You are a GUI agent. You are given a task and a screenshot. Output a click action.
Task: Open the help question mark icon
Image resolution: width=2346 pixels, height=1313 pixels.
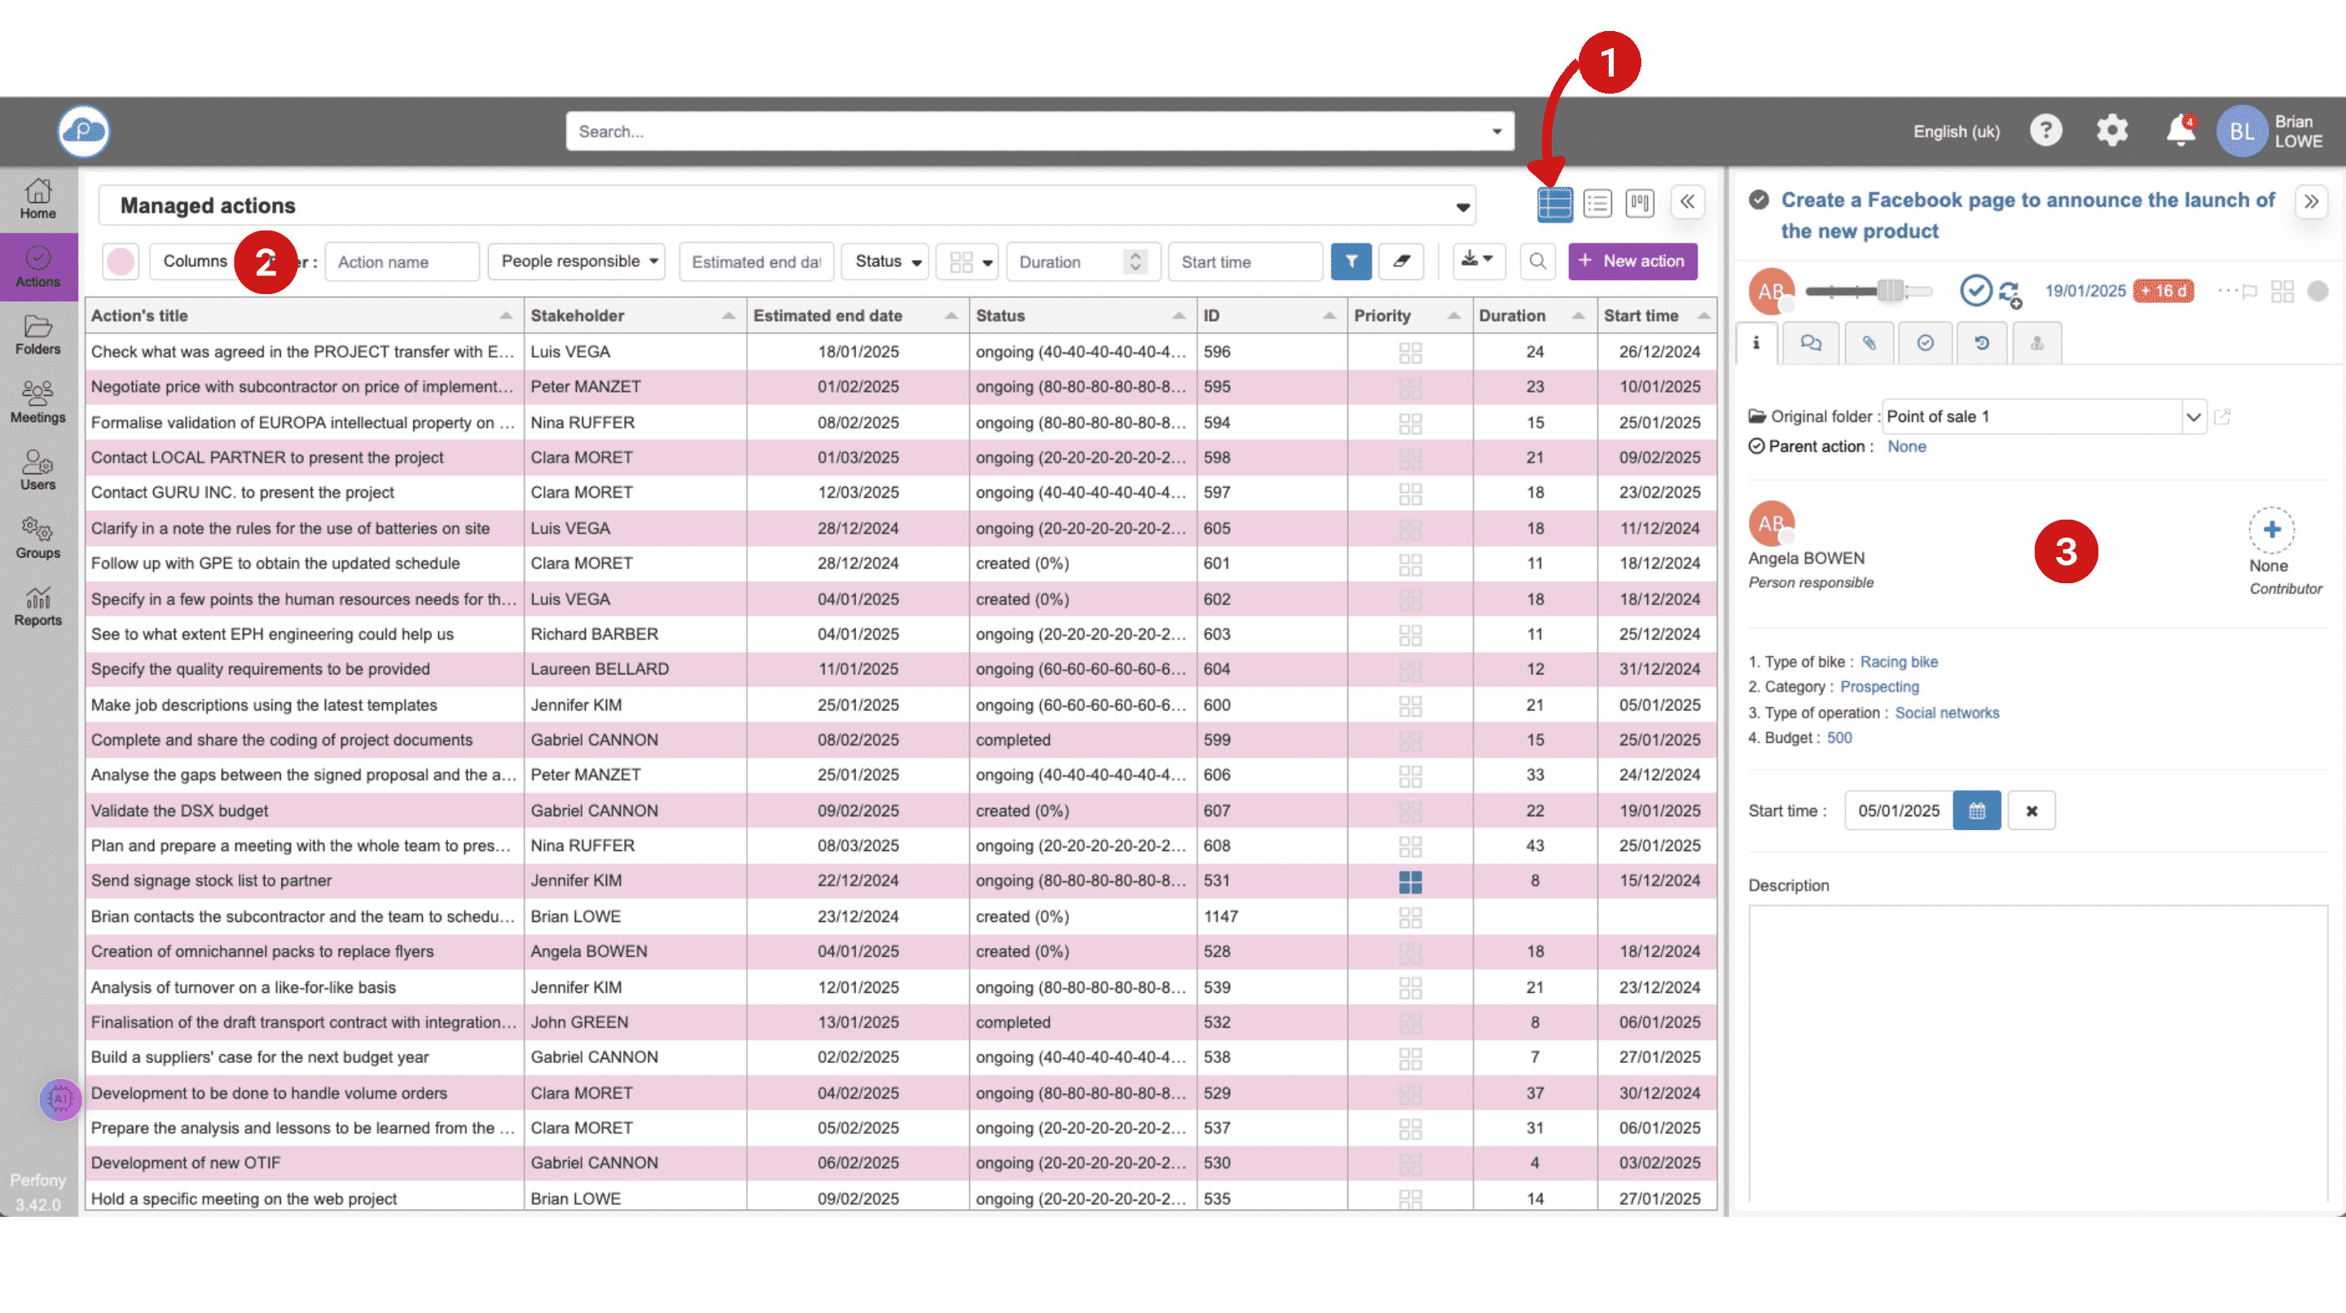point(2045,130)
